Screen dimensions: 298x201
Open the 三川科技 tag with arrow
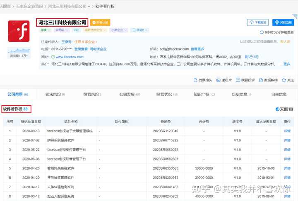(139, 30)
